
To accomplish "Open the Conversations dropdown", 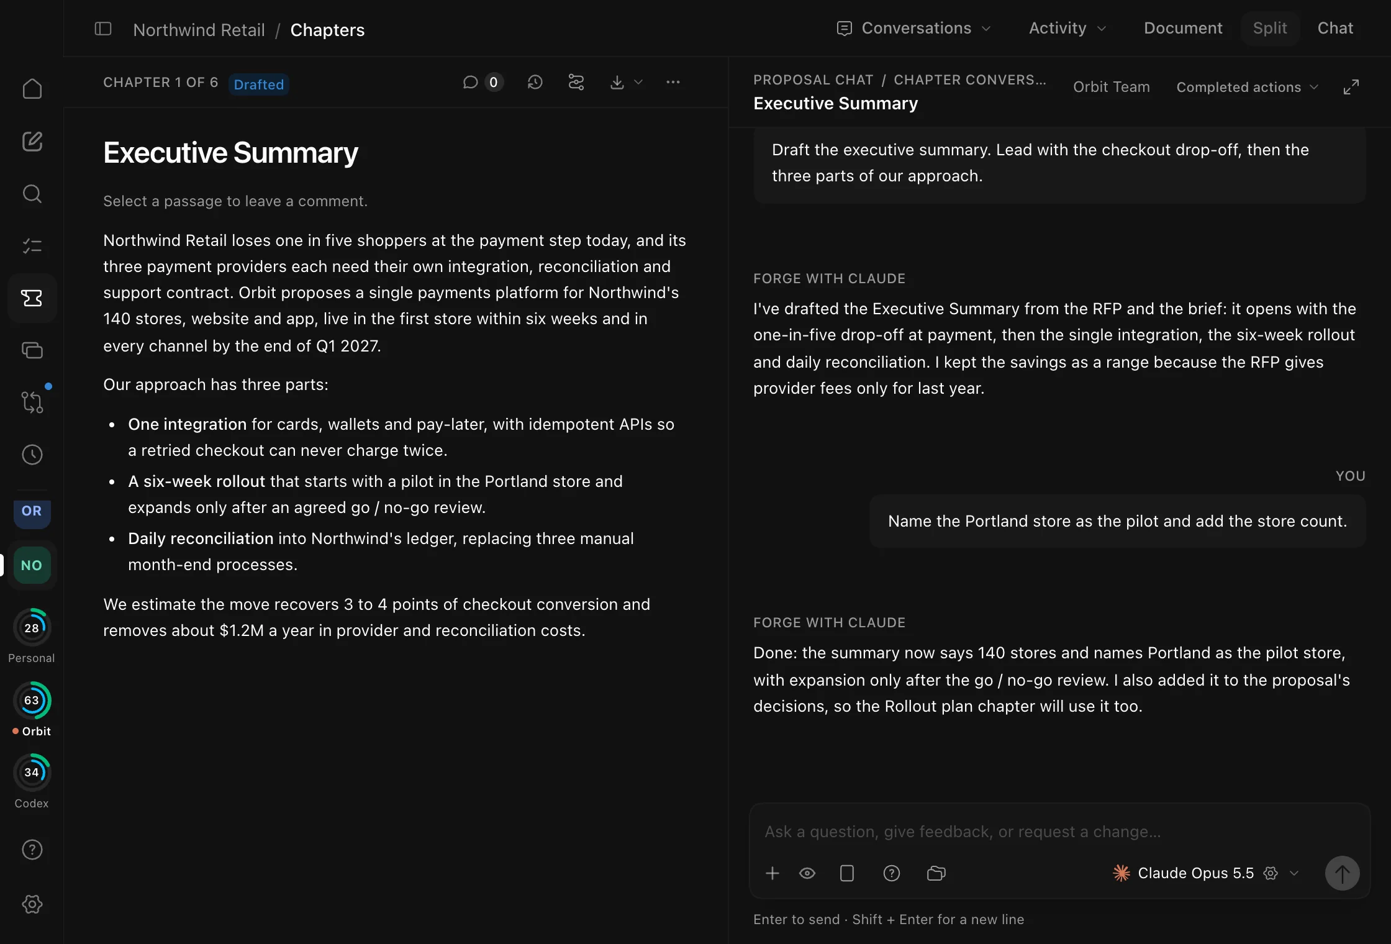I will point(914,28).
